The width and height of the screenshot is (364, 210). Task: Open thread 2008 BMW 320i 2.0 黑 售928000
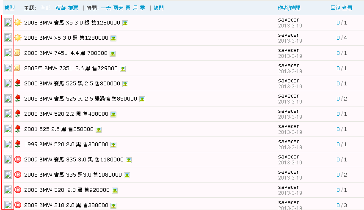pyautogui.click(x=67, y=190)
